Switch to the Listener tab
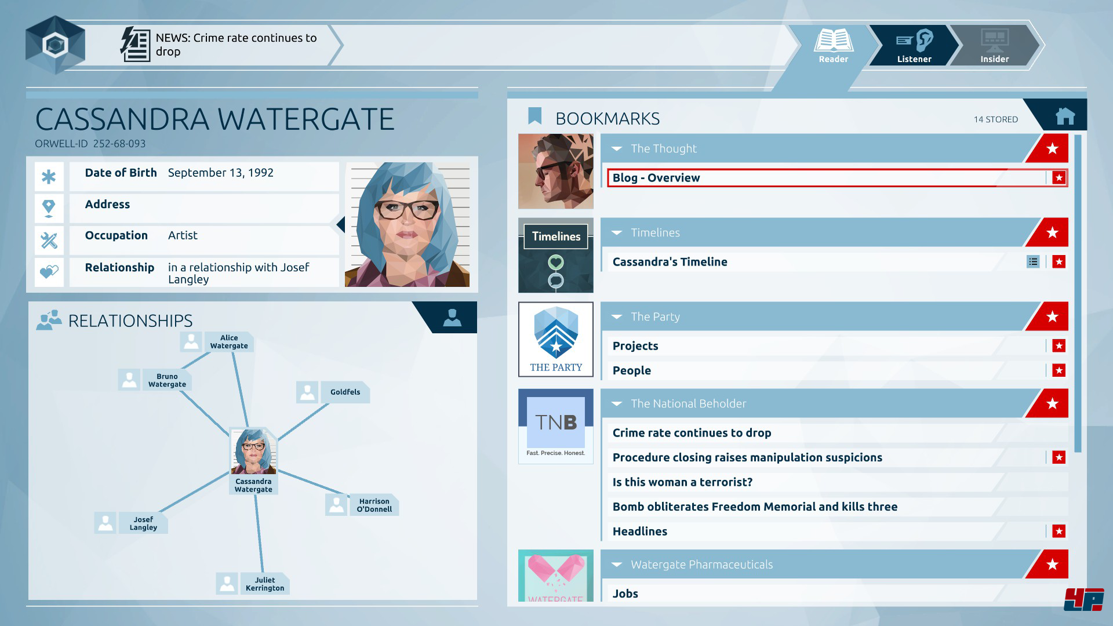The height and width of the screenshot is (626, 1113). 914,45
